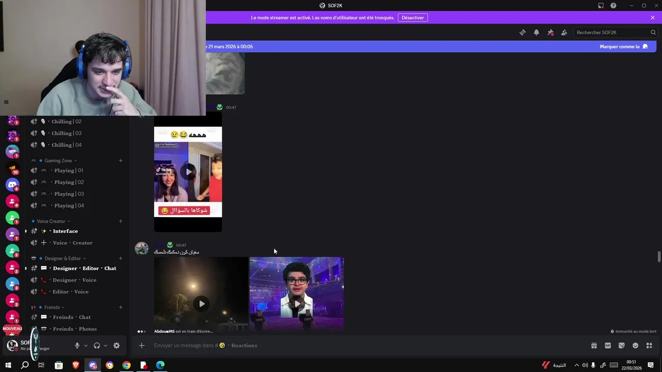This screenshot has height=372, width=662.
Task: Open the glasses guy video thumbnail
Action: [x=297, y=293]
